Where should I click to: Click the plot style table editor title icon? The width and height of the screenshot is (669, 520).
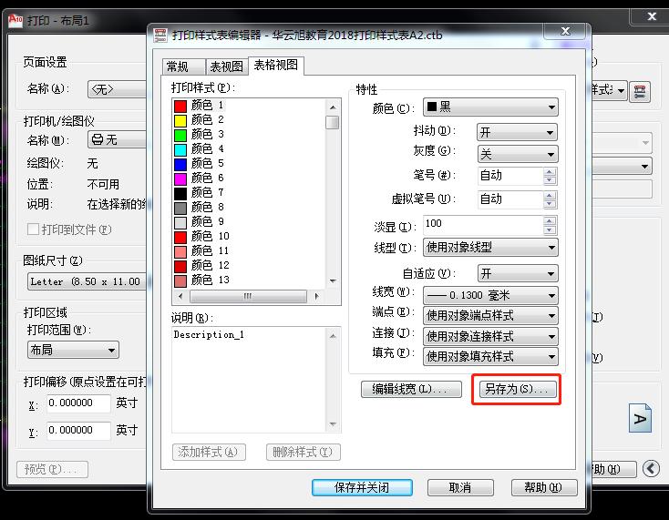click(160, 35)
